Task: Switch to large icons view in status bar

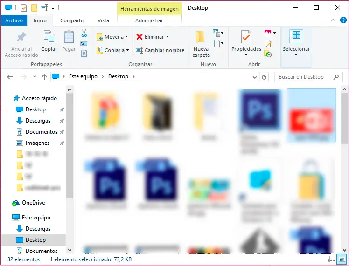Action: click(x=342, y=259)
